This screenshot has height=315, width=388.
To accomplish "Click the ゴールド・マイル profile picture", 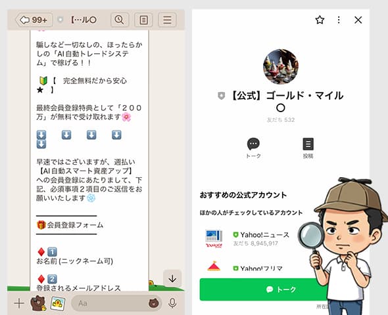I will tap(281, 66).
